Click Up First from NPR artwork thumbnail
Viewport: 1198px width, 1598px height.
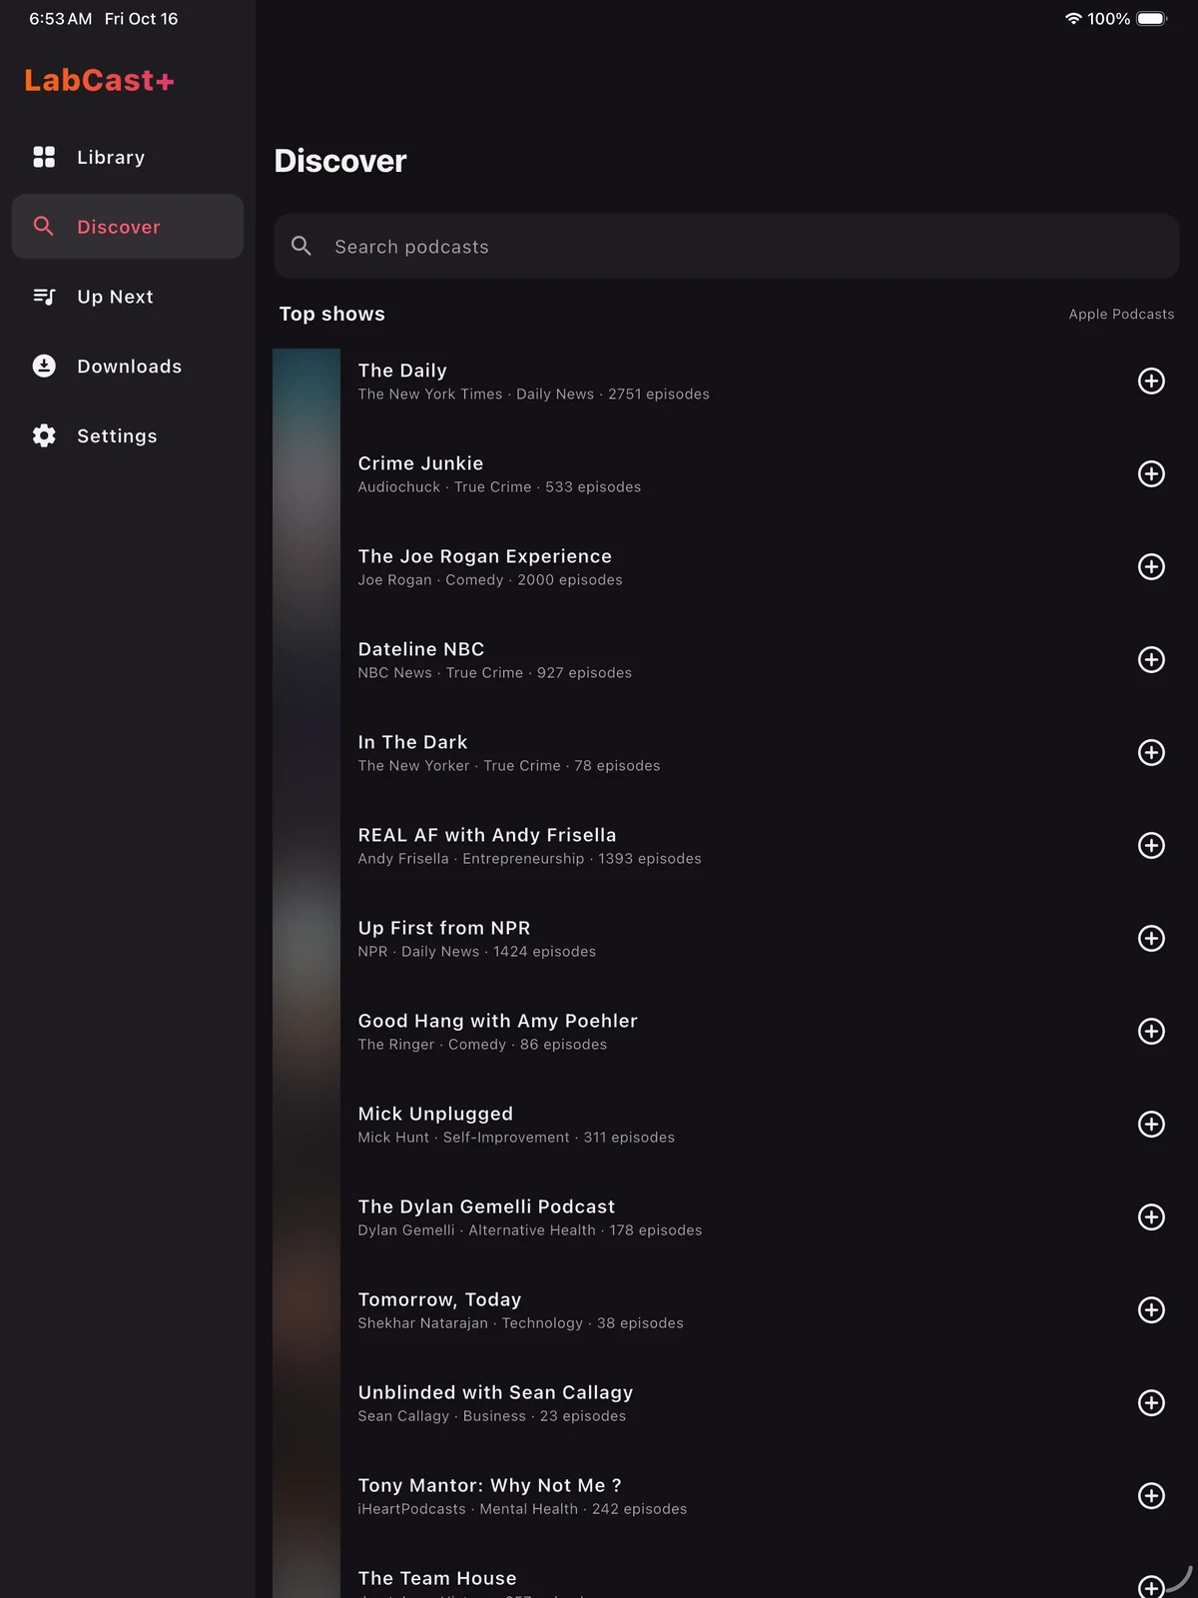tap(306, 938)
